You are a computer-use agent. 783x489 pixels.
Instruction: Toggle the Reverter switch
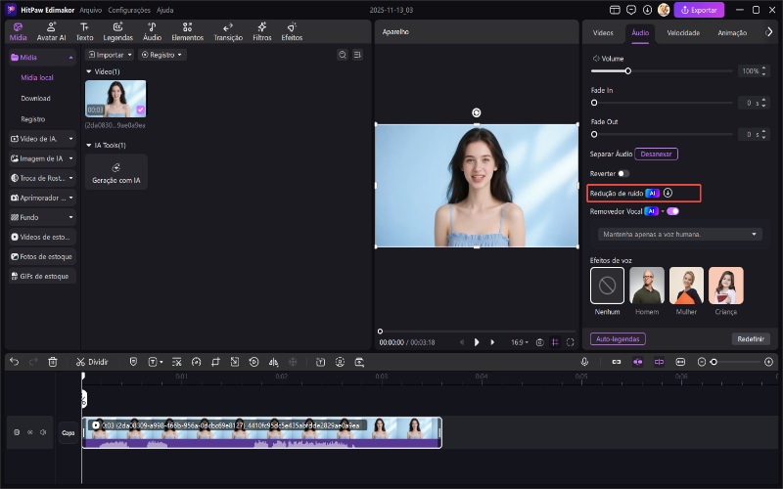click(x=622, y=173)
